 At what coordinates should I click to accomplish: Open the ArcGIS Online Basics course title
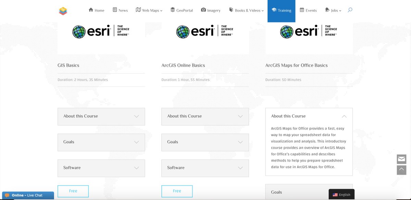click(x=183, y=65)
